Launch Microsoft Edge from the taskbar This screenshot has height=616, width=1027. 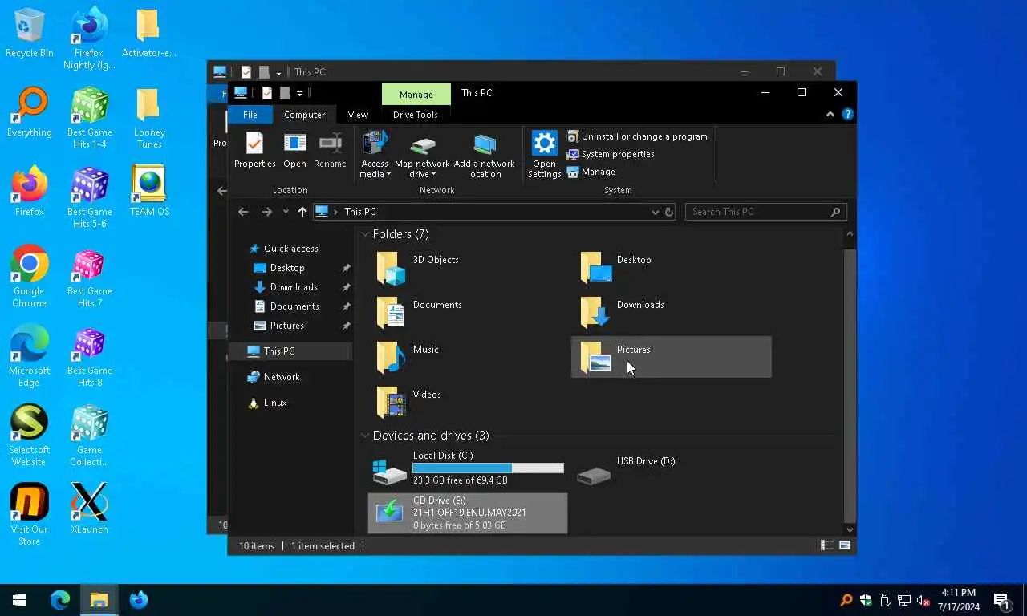60,600
